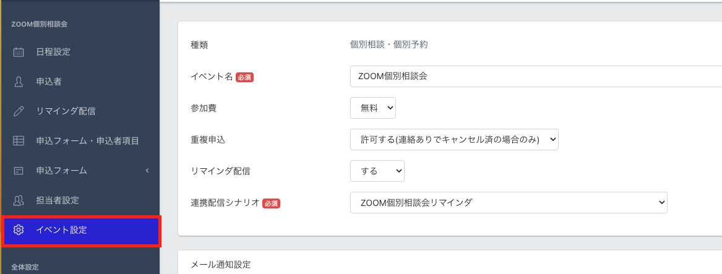
Task: Click the table icon beside 申込フォーム・申込者項目
Action: (19, 141)
